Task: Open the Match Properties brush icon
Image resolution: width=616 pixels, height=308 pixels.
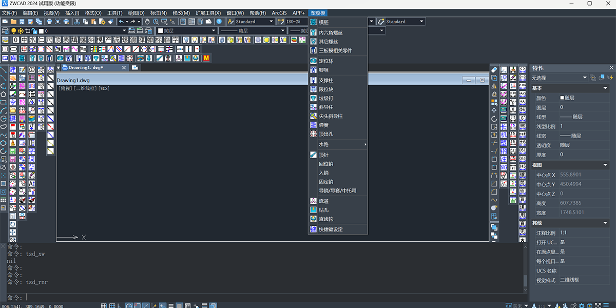Action: [110, 22]
